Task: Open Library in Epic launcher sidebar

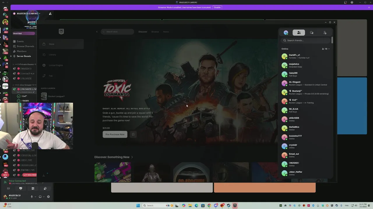Action: tap(61, 55)
